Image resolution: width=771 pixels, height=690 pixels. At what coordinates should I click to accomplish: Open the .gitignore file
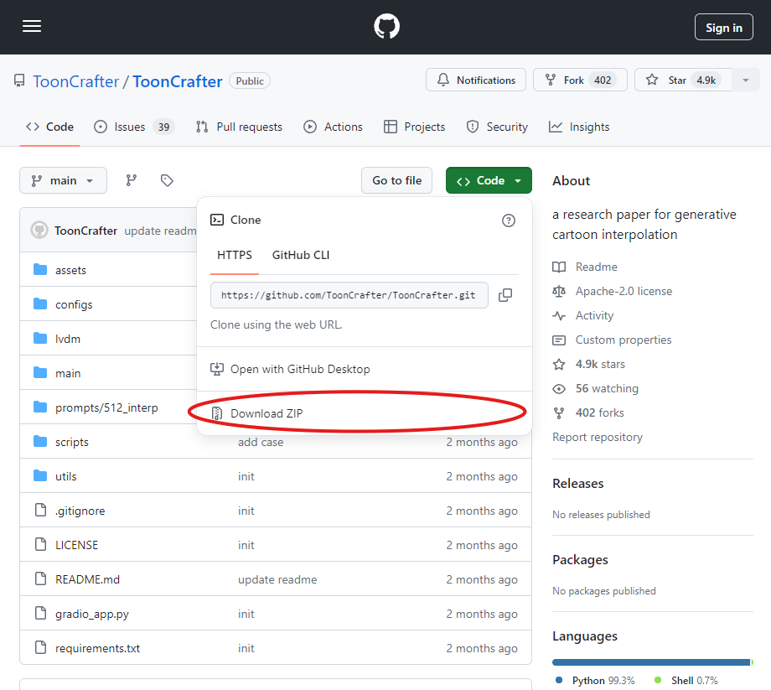[80, 511]
